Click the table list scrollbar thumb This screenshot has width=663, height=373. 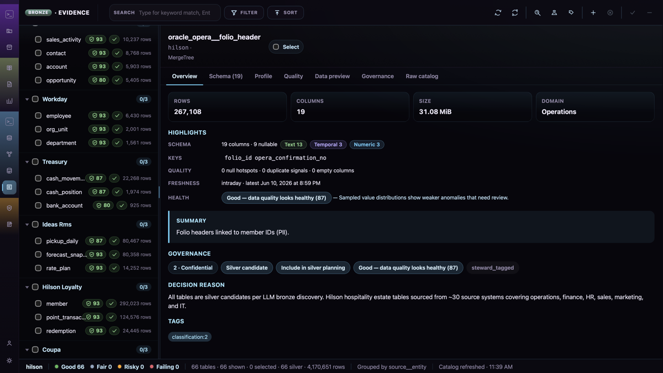(159, 192)
